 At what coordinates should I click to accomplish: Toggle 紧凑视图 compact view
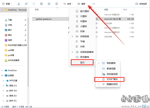108,69
